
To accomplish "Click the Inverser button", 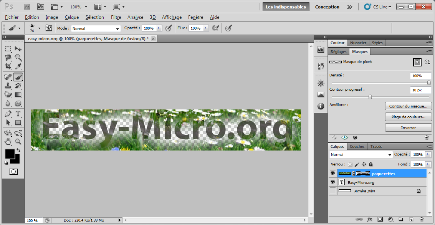I will pos(409,127).
